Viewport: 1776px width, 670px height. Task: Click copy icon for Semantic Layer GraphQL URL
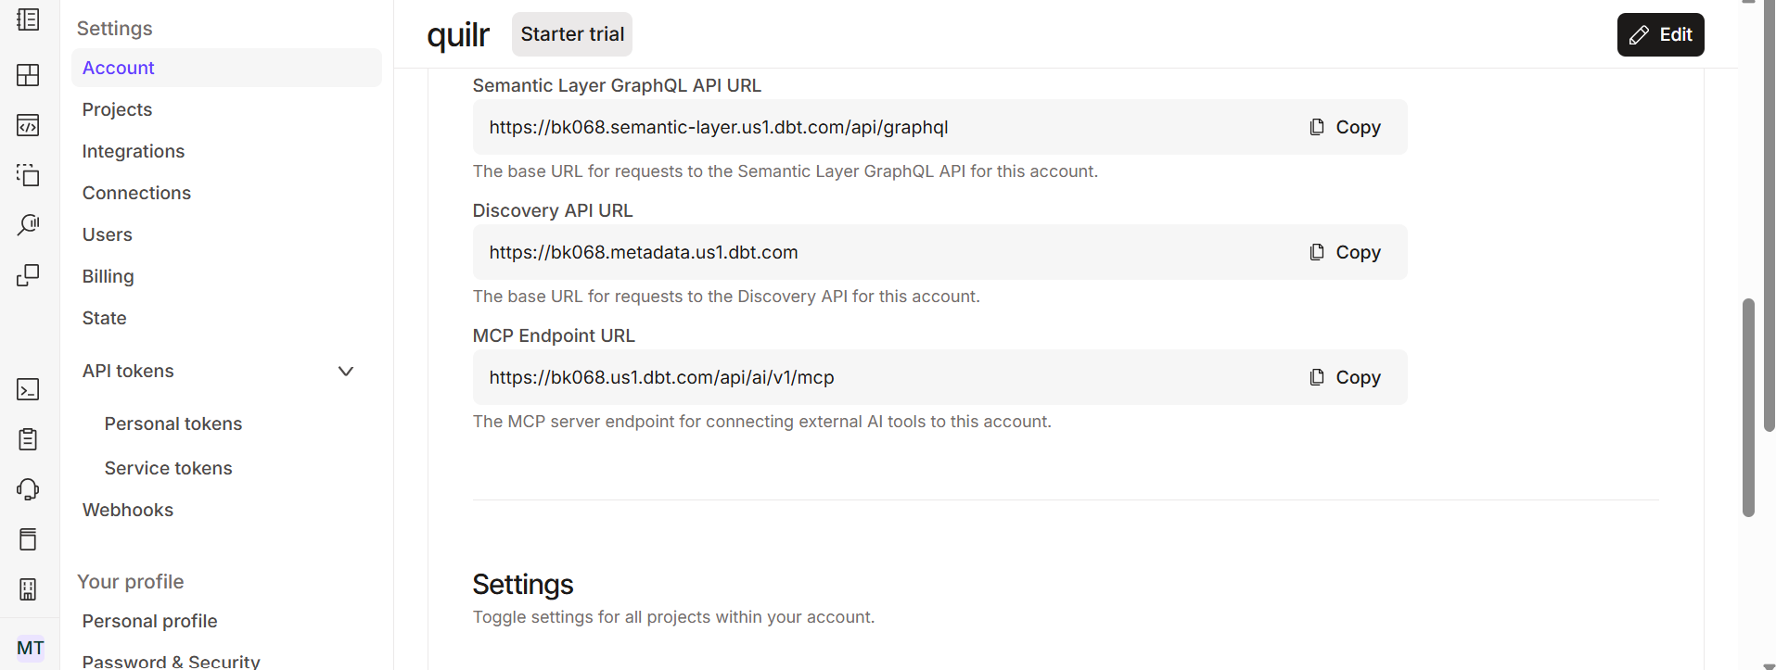point(1317,127)
